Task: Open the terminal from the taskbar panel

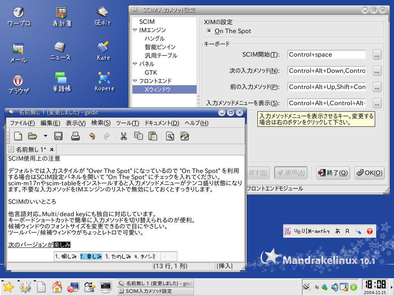Action: 105,287
